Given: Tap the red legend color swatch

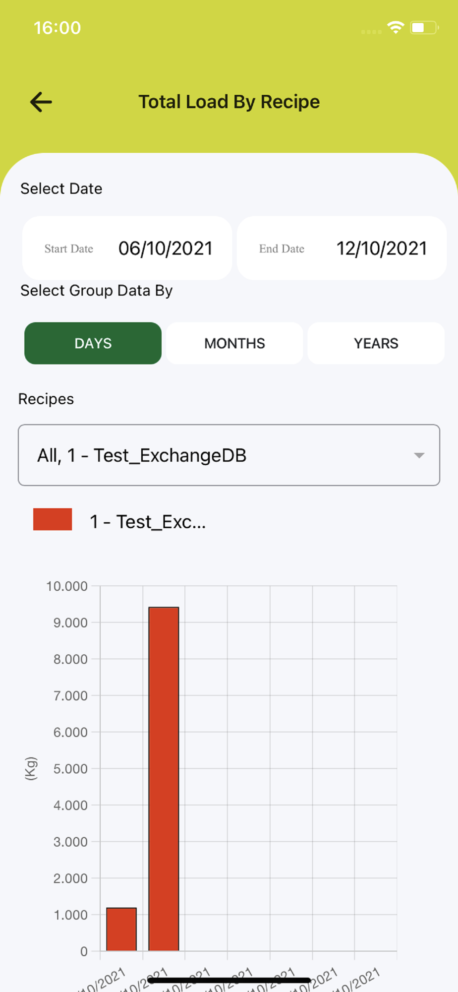Looking at the screenshot, I should [x=53, y=519].
